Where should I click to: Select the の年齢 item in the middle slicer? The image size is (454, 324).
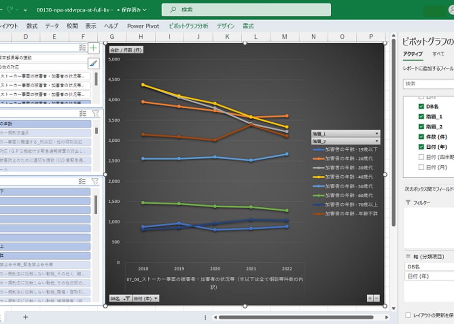46,124
